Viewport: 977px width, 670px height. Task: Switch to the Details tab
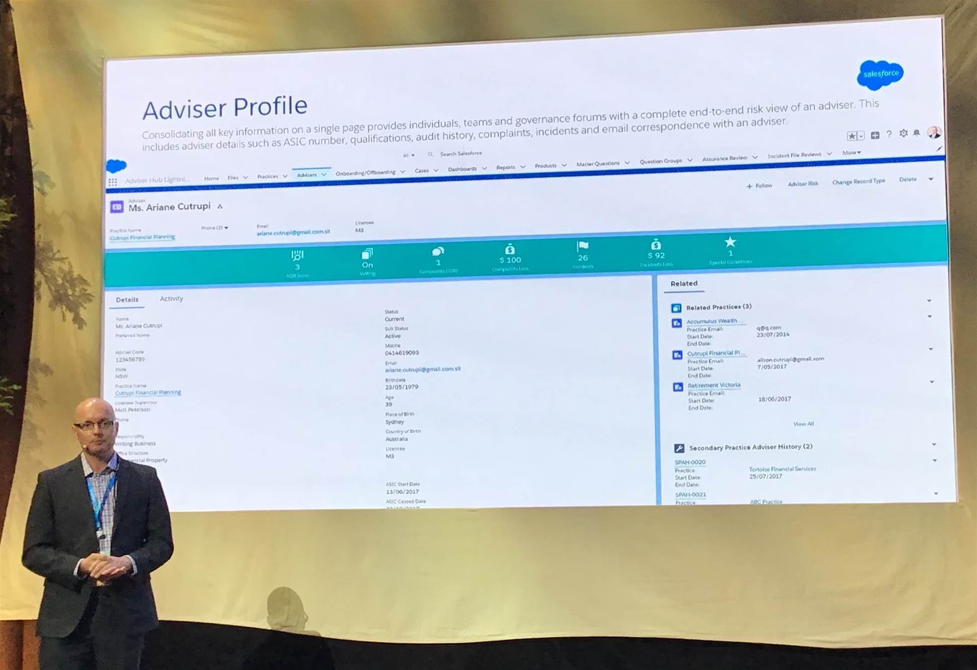127,300
